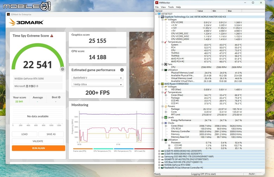This screenshot has width=274, height=177.
Task: Click the info icon next to Best
Action: click(x=59, y=97)
